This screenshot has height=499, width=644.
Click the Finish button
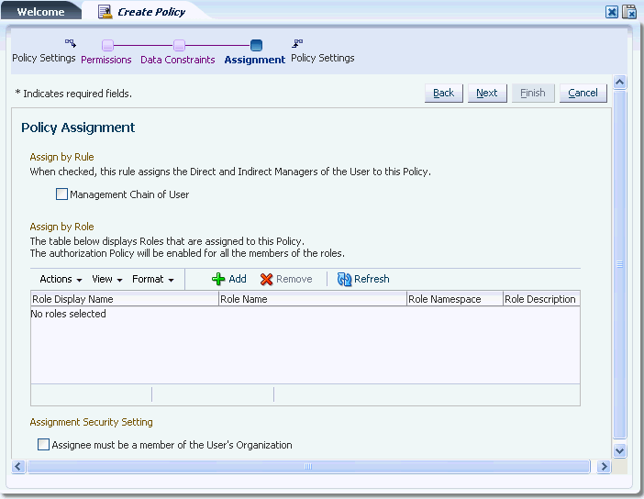(533, 94)
